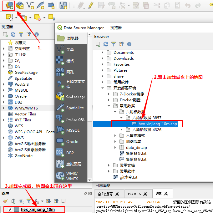Image resolution: width=213 pixels, height=213 pixels.
Task: Open Data Source Manager toolbar icon
Action: click(8, 5)
